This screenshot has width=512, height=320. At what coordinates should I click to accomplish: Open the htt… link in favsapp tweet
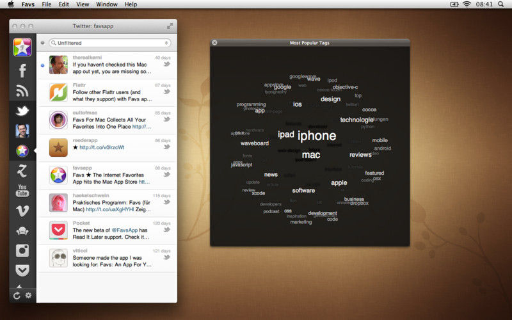(x=145, y=182)
